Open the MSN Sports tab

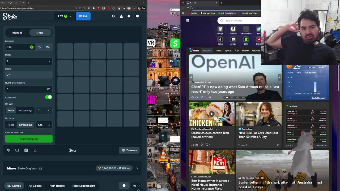pos(228,50)
